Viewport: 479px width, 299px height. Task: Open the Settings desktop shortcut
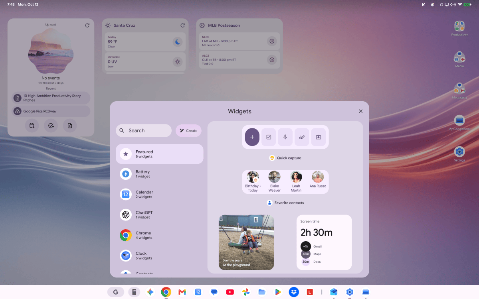click(x=459, y=154)
